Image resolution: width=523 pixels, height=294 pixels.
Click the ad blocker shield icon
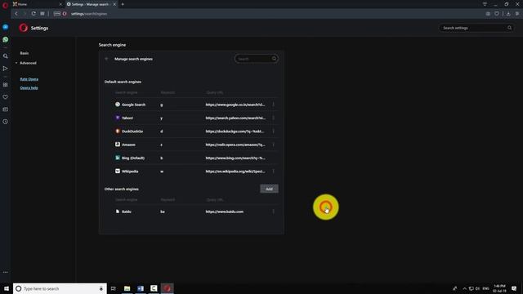(x=497, y=14)
